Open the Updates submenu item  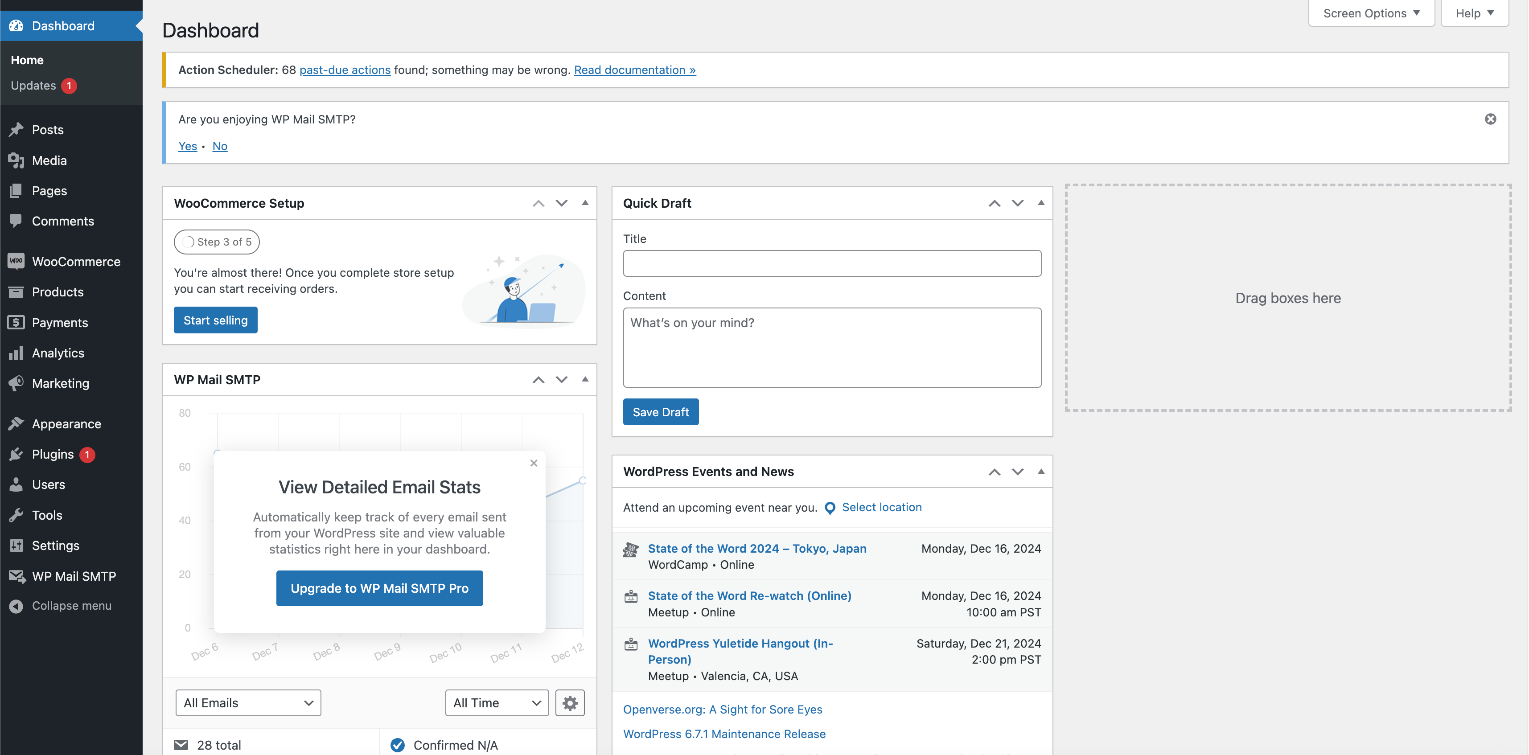click(33, 86)
